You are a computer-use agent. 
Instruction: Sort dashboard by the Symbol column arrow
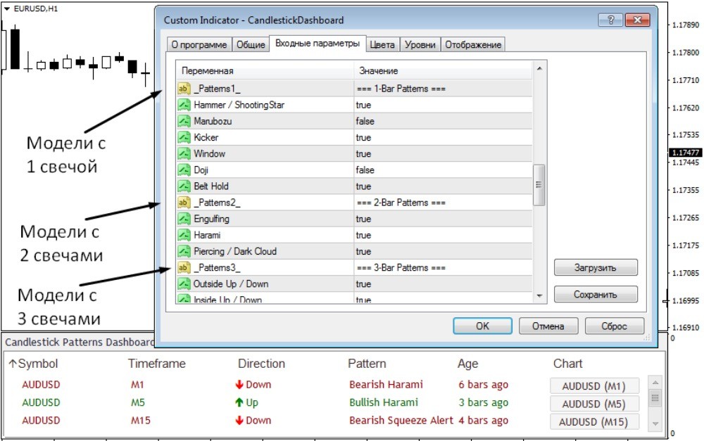click(13, 364)
